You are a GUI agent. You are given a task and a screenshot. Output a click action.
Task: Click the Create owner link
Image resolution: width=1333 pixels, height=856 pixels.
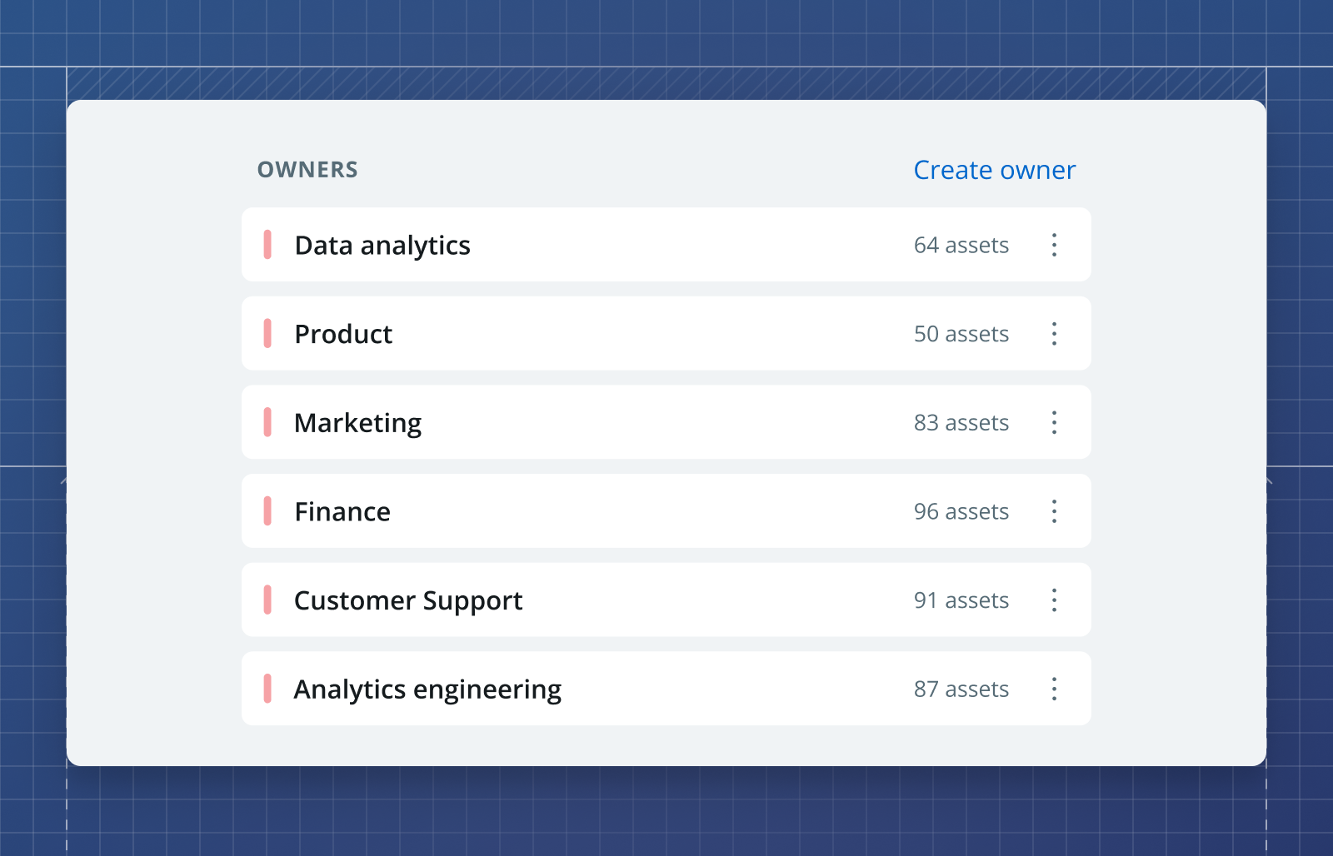(x=994, y=170)
